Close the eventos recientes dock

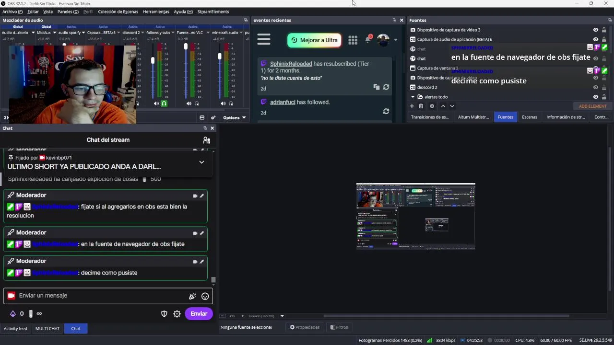click(x=401, y=20)
